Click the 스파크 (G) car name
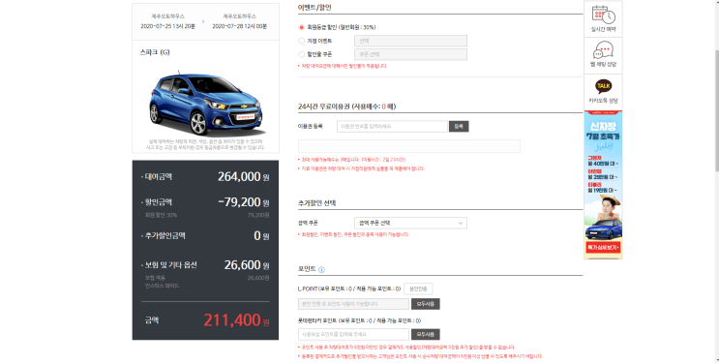 (x=155, y=52)
